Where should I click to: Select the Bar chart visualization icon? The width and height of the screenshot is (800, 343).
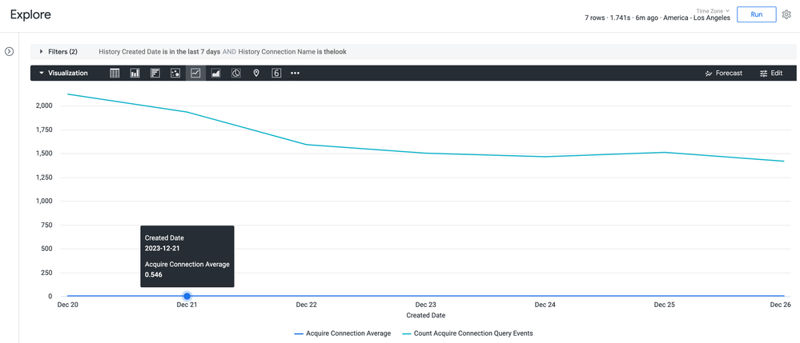tap(155, 73)
